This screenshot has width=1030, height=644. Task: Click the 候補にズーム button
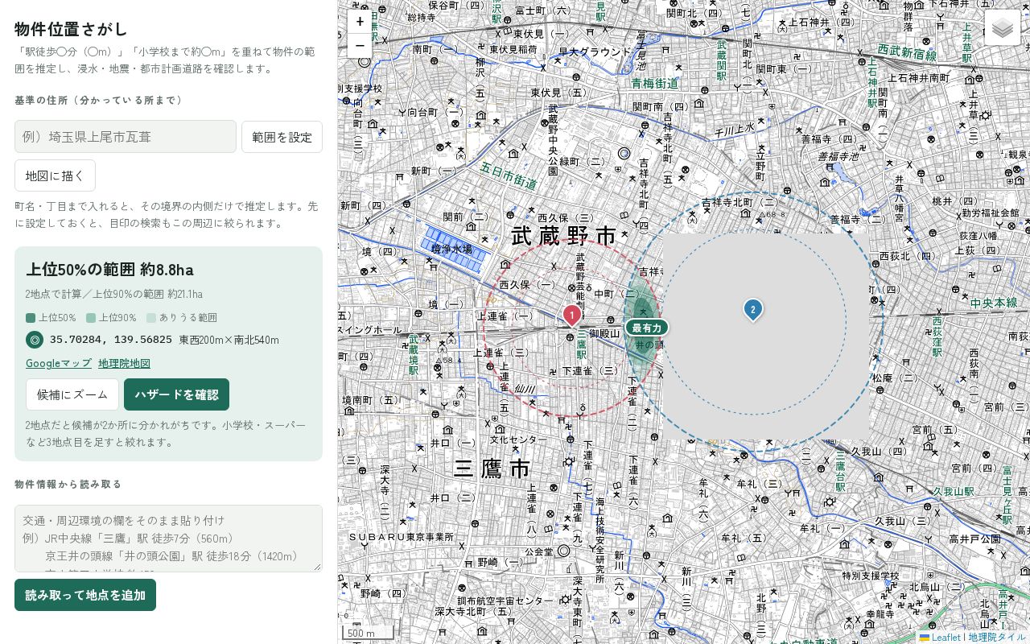tap(72, 394)
